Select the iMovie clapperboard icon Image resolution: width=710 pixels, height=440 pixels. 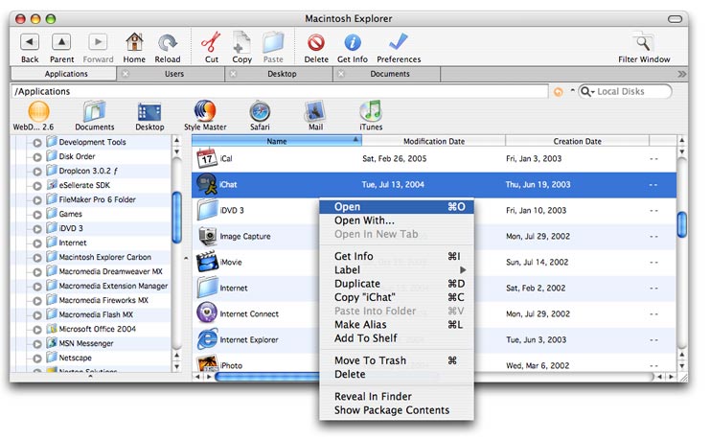tap(207, 262)
